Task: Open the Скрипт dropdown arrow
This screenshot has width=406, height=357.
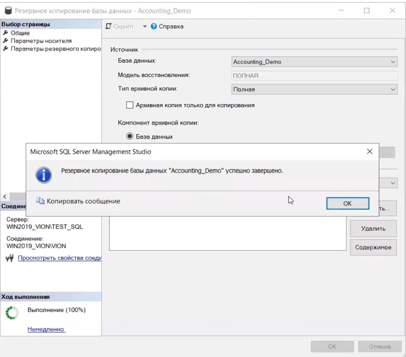Action: pyautogui.click(x=144, y=26)
